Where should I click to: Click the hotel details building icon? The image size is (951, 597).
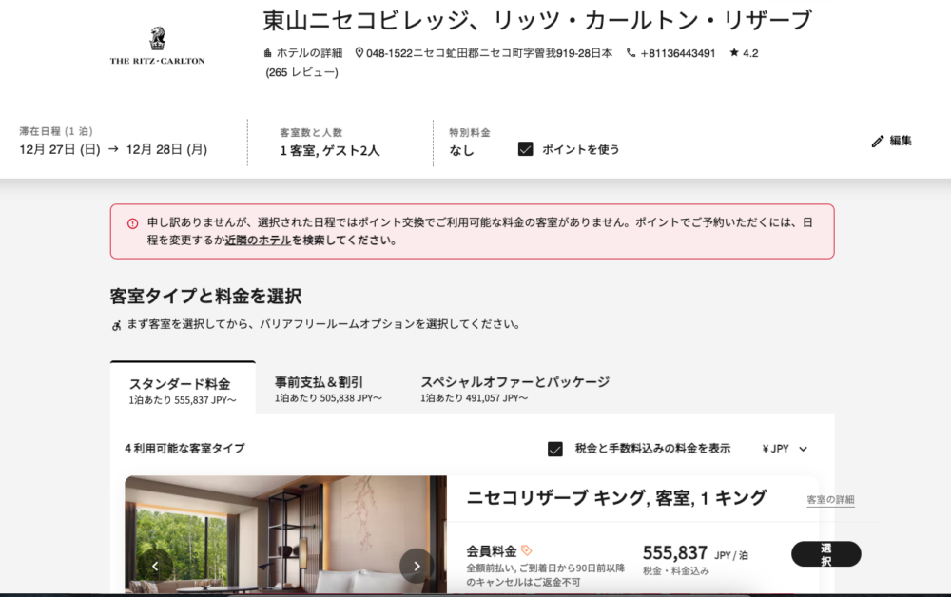tap(267, 53)
